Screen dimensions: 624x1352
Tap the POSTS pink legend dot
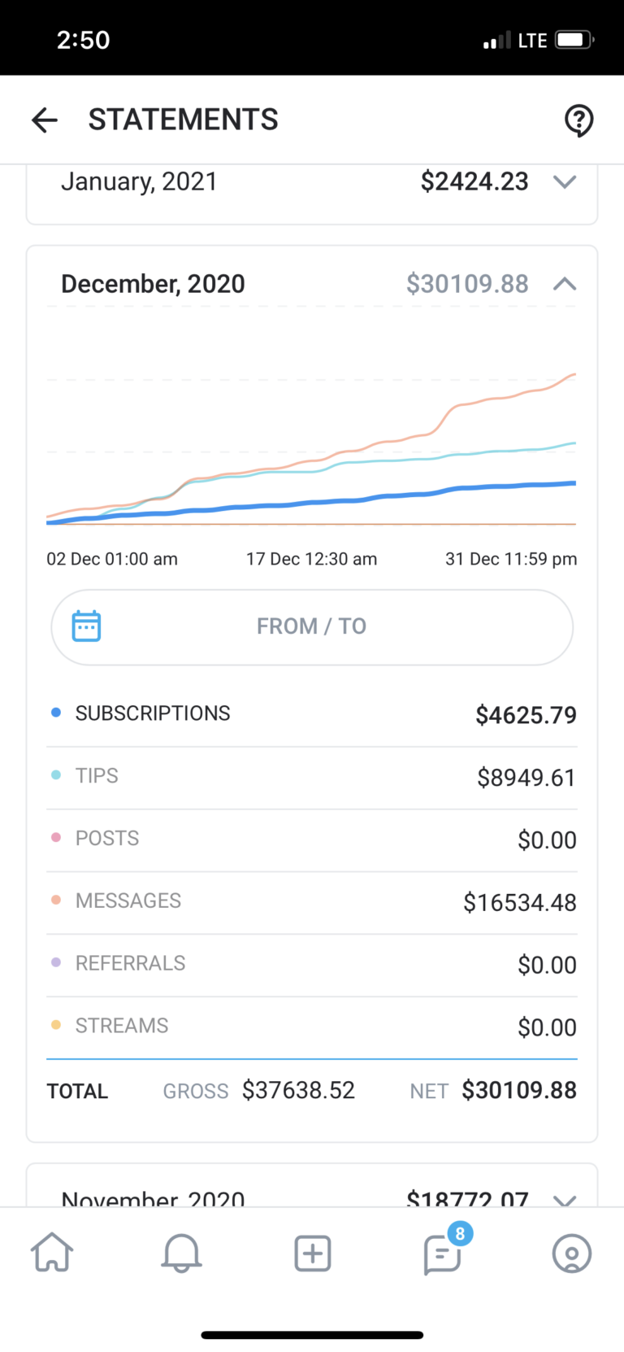click(56, 838)
